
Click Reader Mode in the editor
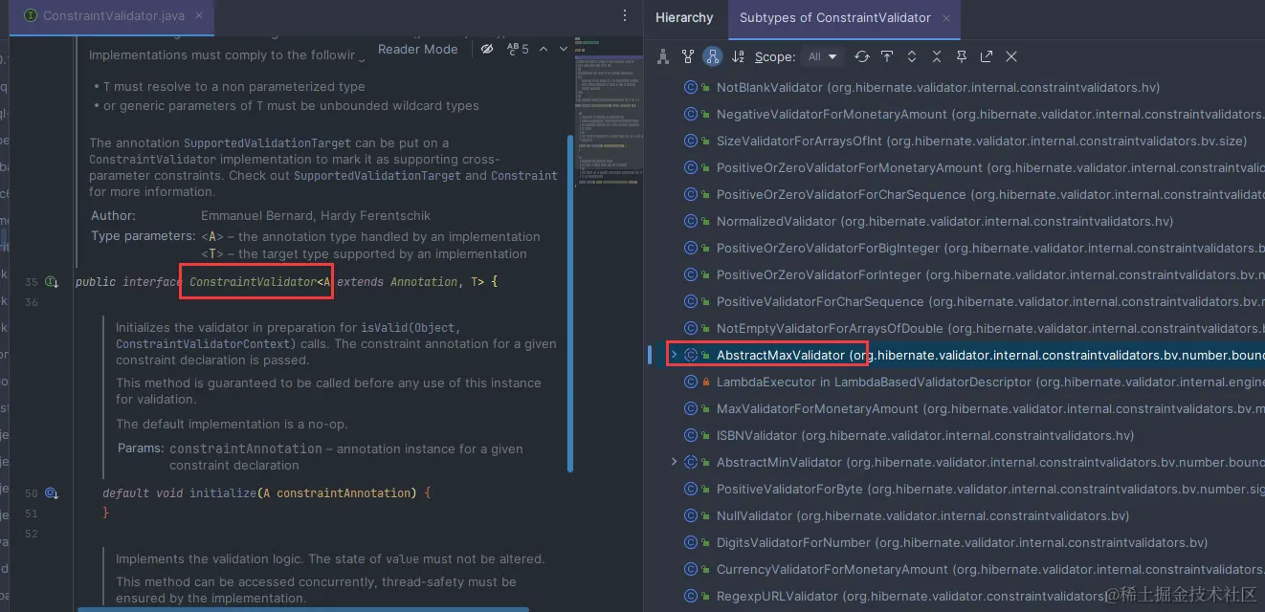(417, 49)
